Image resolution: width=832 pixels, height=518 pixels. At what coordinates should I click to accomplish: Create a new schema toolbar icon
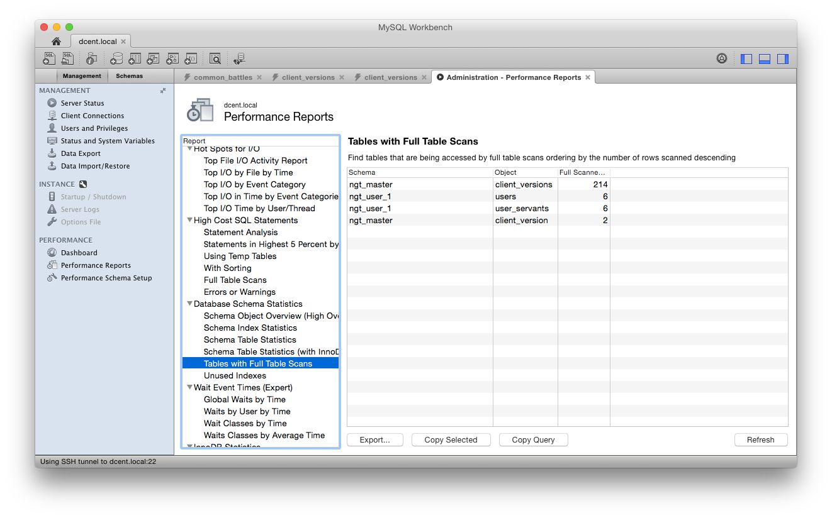pos(116,58)
